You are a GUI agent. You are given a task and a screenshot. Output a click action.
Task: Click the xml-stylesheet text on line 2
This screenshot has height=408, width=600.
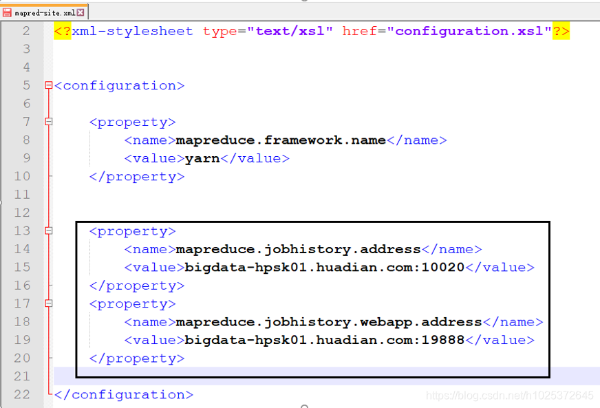click(132, 31)
